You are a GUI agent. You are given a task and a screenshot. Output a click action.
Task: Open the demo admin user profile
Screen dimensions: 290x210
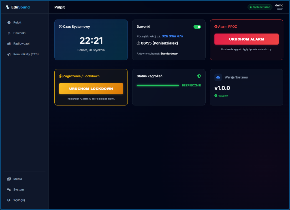[x=279, y=7]
